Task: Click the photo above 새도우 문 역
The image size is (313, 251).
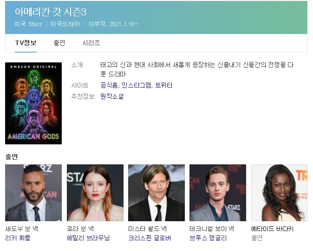Action: [33, 192]
